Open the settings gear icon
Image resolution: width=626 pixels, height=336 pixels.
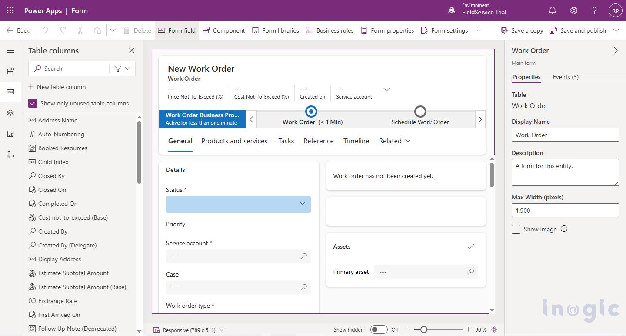tap(574, 10)
